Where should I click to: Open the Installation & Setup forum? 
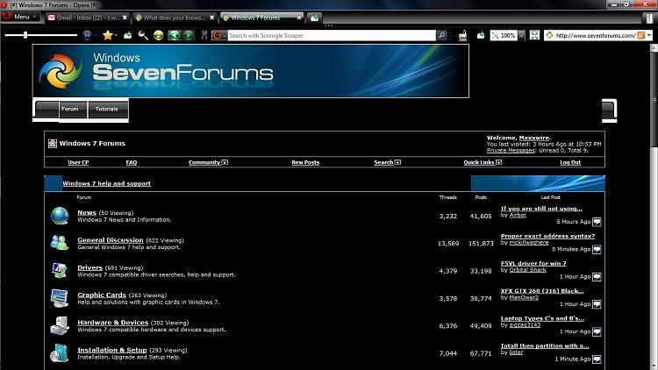(112, 350)
